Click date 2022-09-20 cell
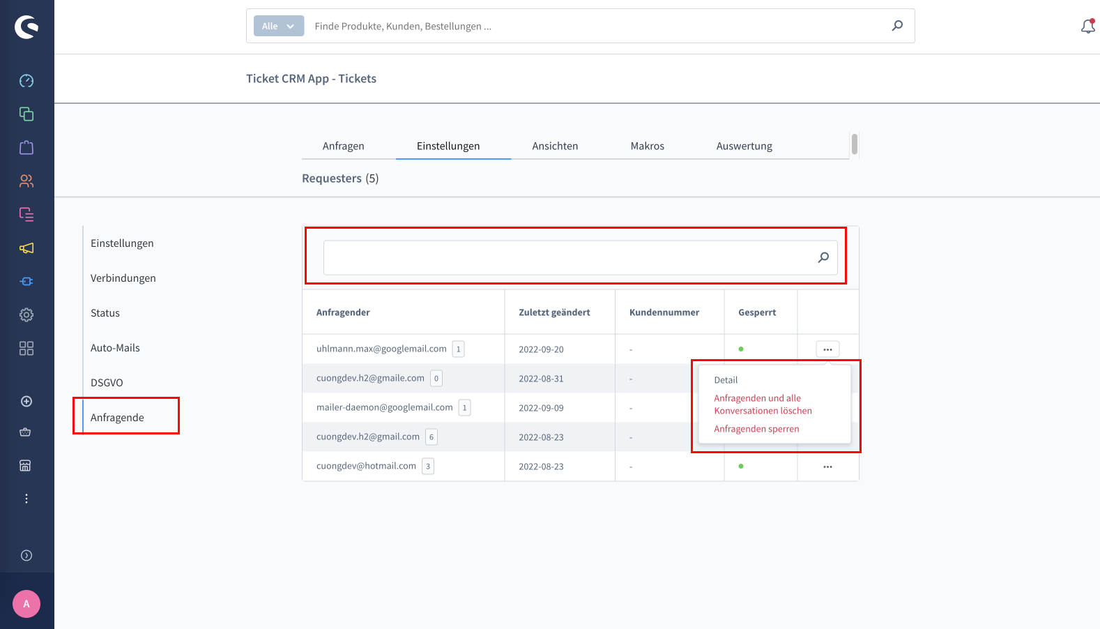The image size is (1100, 629). click(541, 349)
